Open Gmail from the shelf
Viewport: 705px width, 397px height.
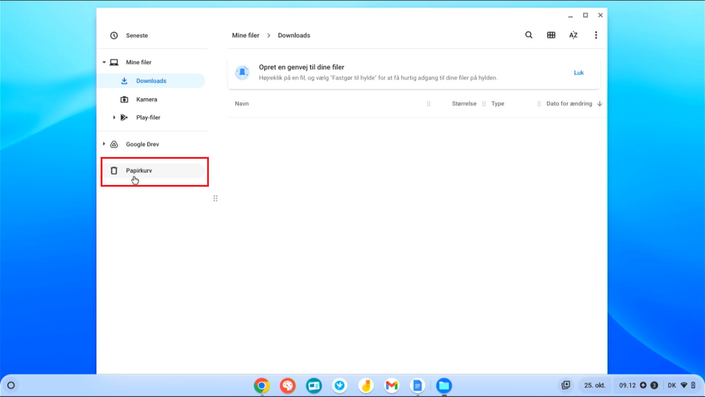pos(392,385)
